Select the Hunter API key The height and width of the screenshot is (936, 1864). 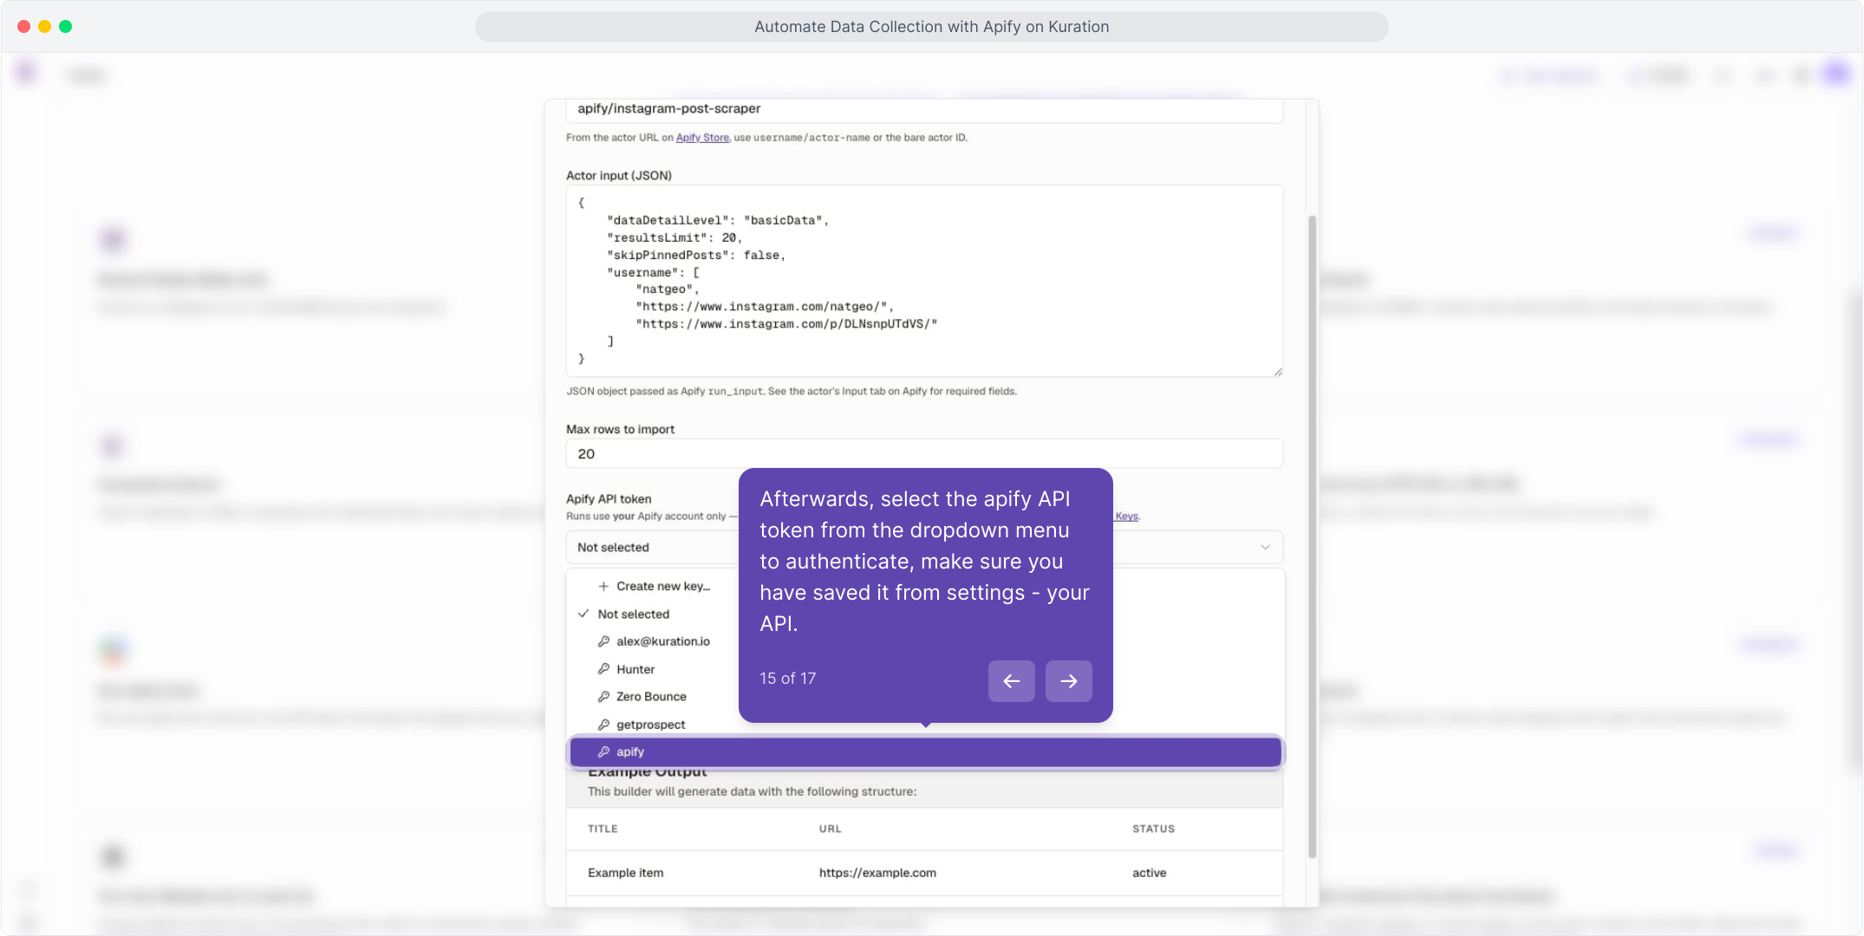[x=635, y=669]
